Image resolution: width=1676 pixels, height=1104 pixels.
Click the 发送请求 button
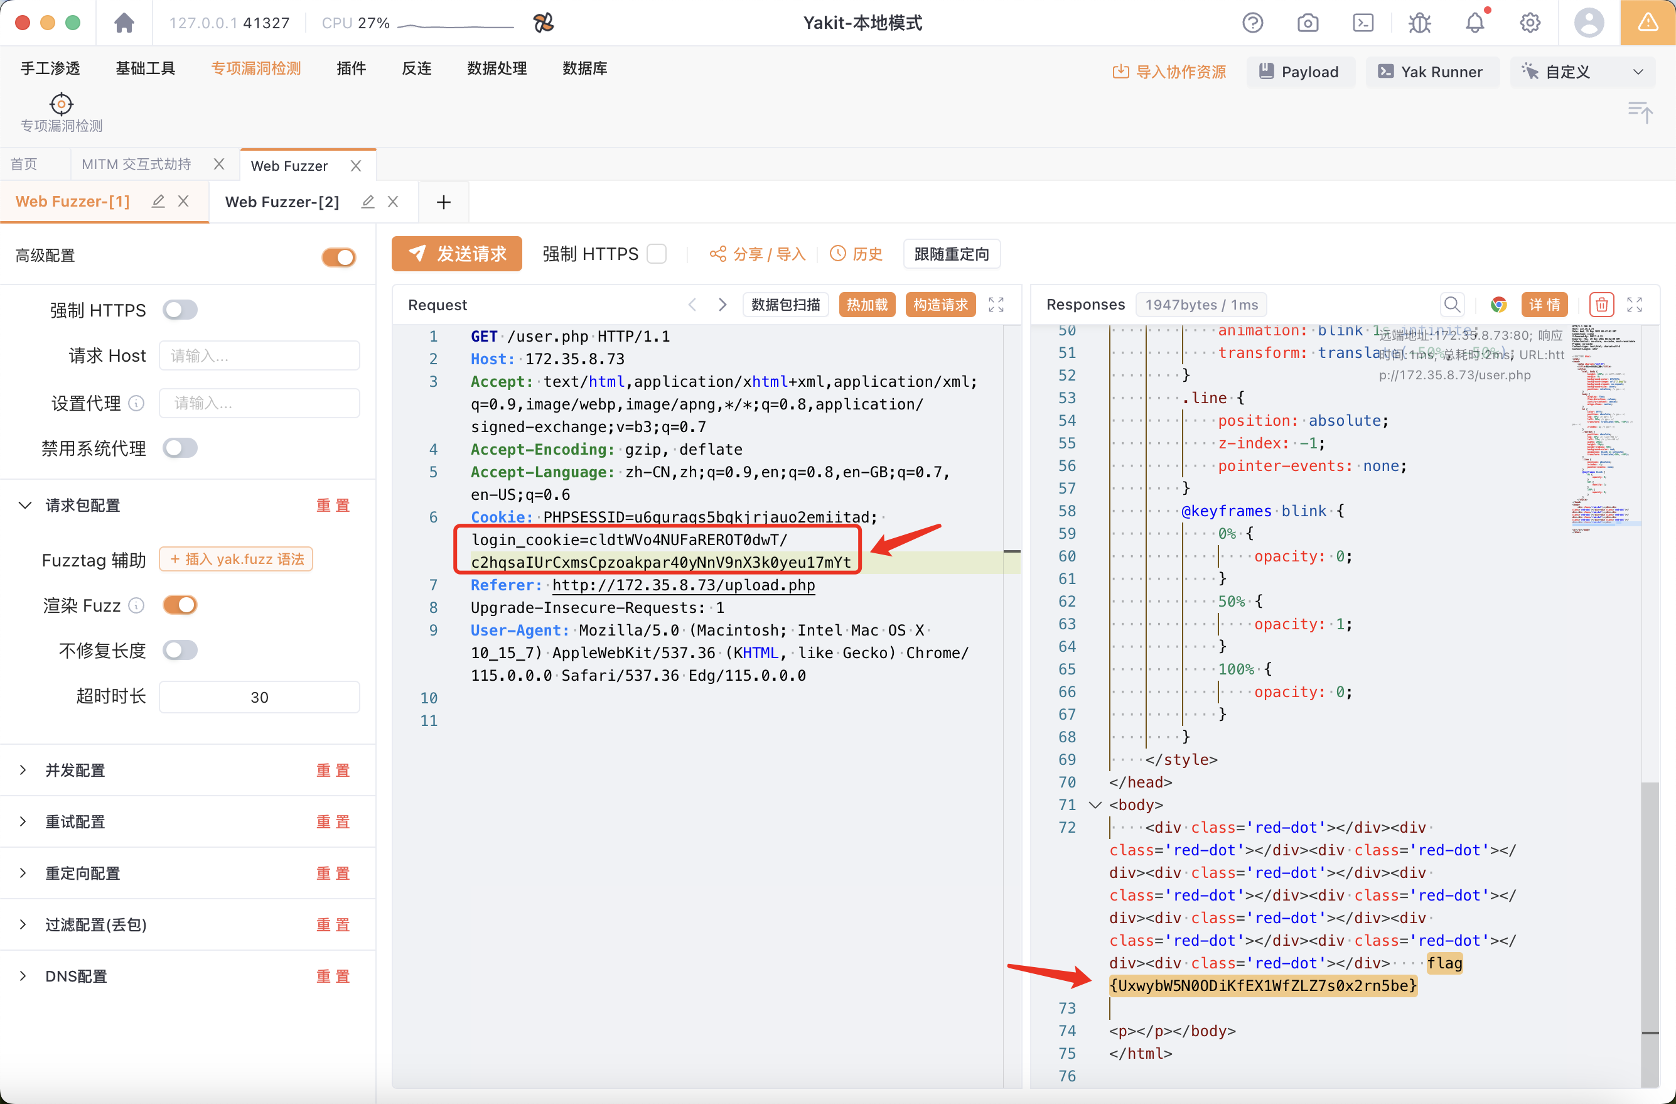[x=456, y=254]
